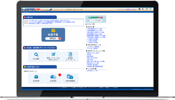Open the first news link in お知らせ
This screenshot has height=100, width=175.
tap(49, 21)
